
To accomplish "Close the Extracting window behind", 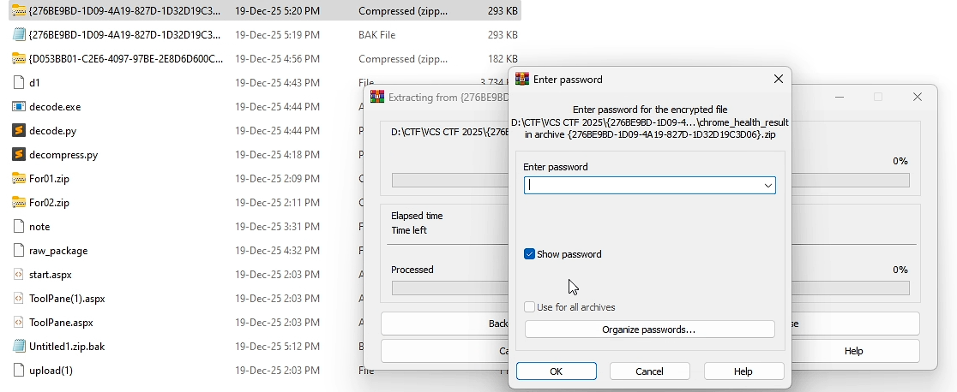I will [x=918, y=97].
